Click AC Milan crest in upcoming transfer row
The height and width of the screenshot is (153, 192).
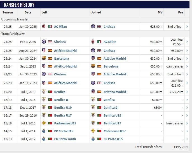click(x=44, y=27)
